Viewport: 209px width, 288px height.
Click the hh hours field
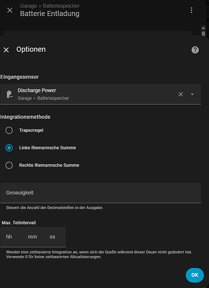9,237
